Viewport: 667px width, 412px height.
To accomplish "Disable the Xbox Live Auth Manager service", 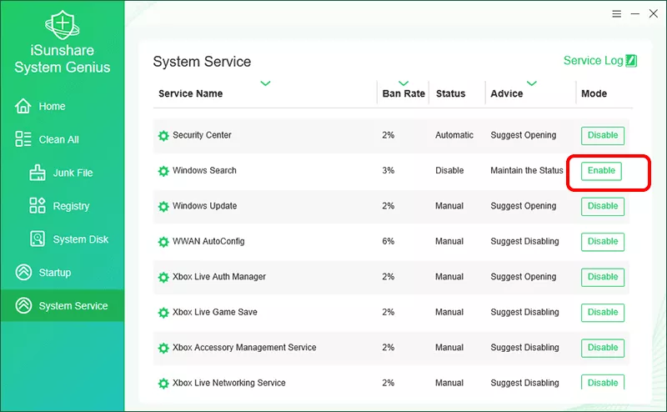I will [602, 277].
